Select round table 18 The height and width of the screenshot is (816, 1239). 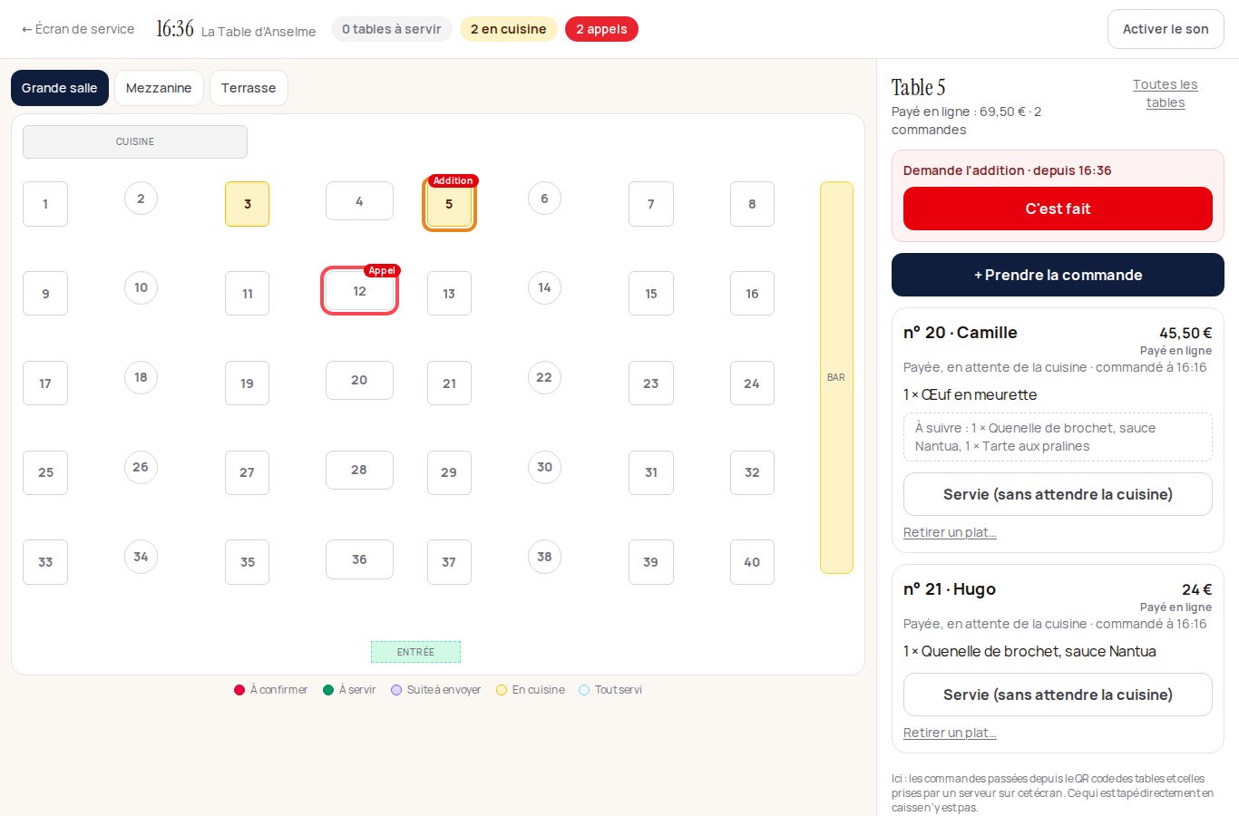pyautogui.click(x=141, y=377)
